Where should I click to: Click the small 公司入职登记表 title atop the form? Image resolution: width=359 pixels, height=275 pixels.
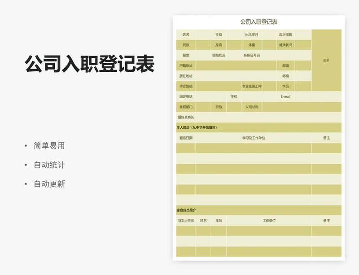coord(259,22)
